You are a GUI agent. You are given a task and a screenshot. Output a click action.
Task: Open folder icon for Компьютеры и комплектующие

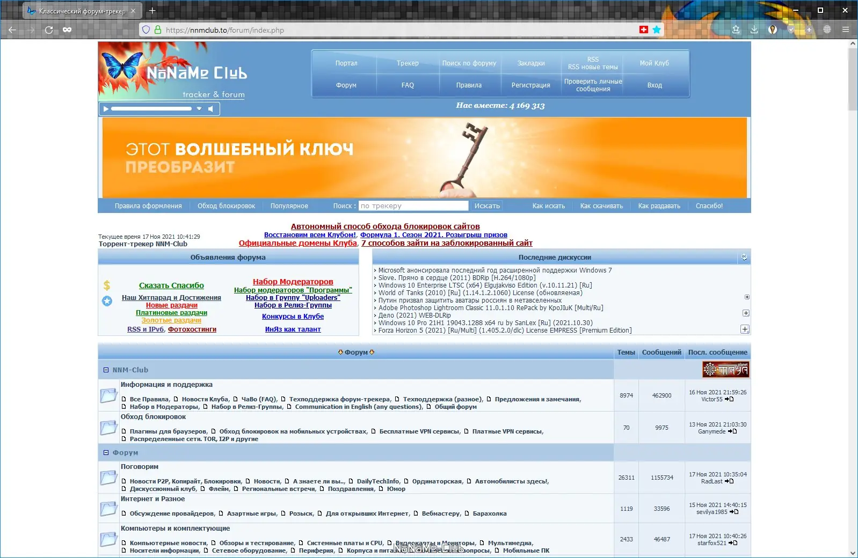108,539
